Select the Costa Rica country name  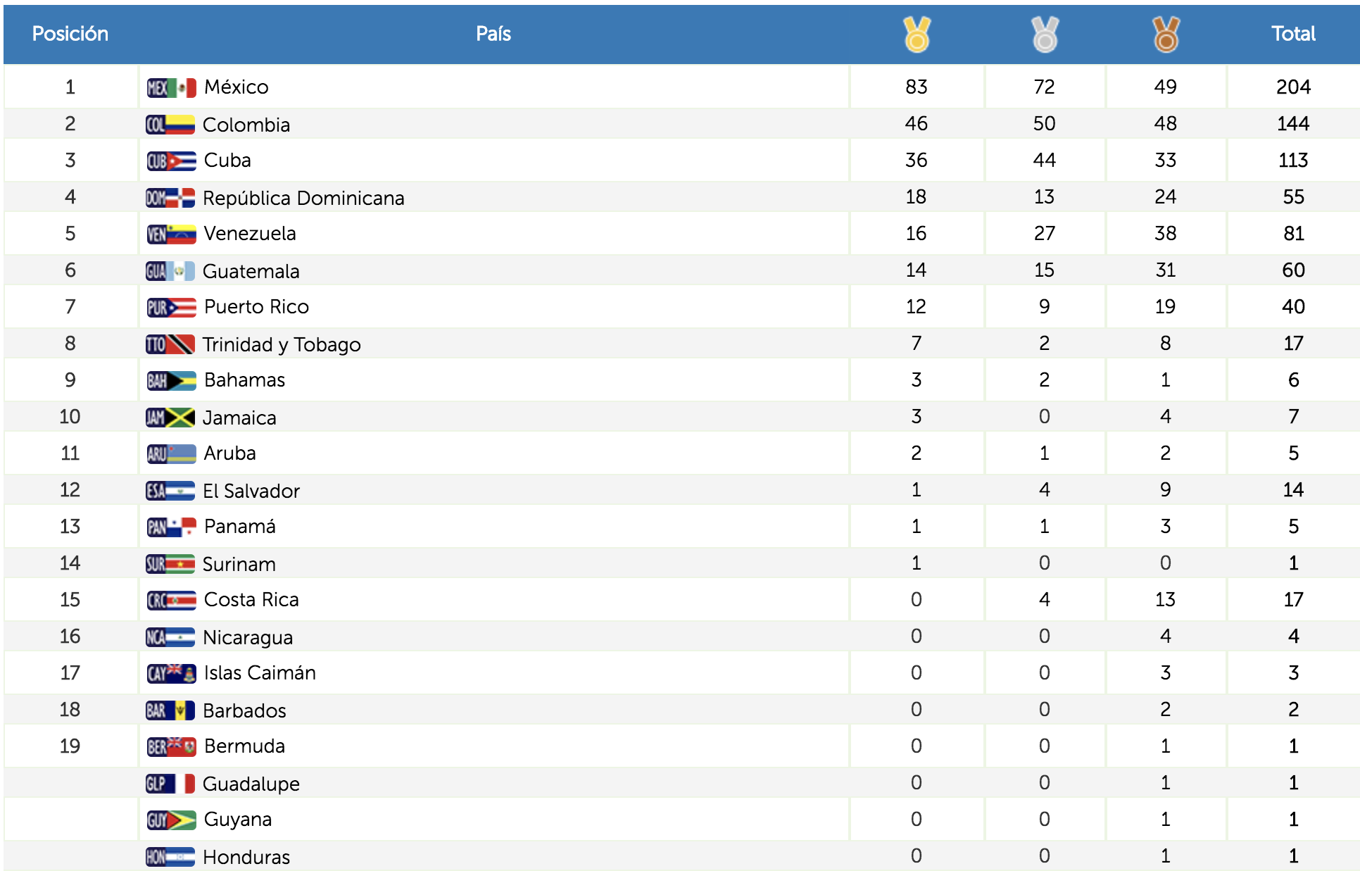coord(251,599)
